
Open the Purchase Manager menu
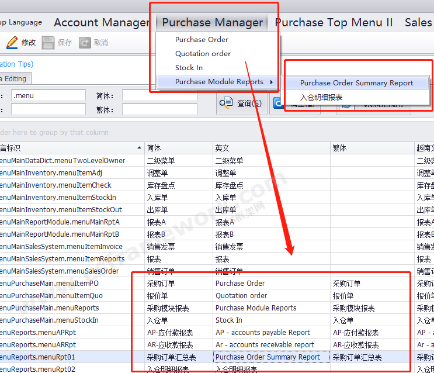coord(212,23)
